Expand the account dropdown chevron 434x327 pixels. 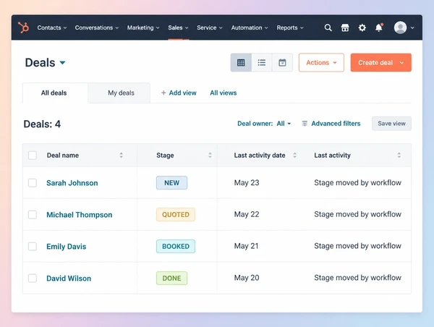click(412, 28)
